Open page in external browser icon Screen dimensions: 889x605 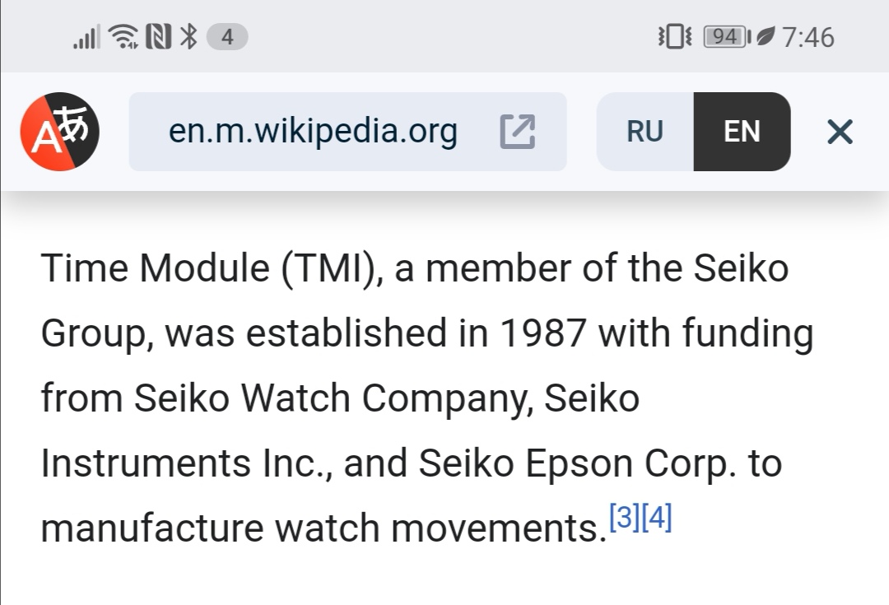[x=518, y=132]
